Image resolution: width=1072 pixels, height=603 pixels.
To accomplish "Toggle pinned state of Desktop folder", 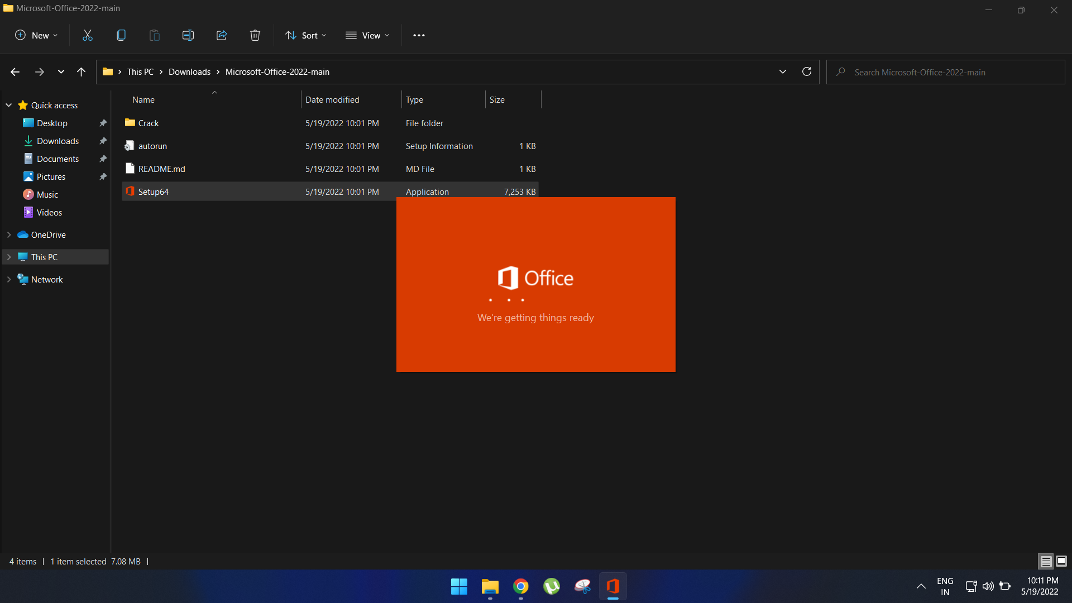I will (102, 123).
